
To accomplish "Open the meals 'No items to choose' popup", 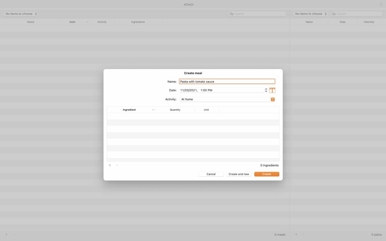I will pyautogui.click(x=21, y=14).
